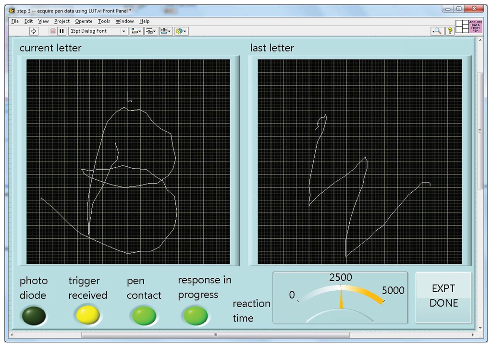This screenshot has width=492, height=347.
Task: Click the LabVIEW icon in title bar
Action: click(x=12, y=10)
